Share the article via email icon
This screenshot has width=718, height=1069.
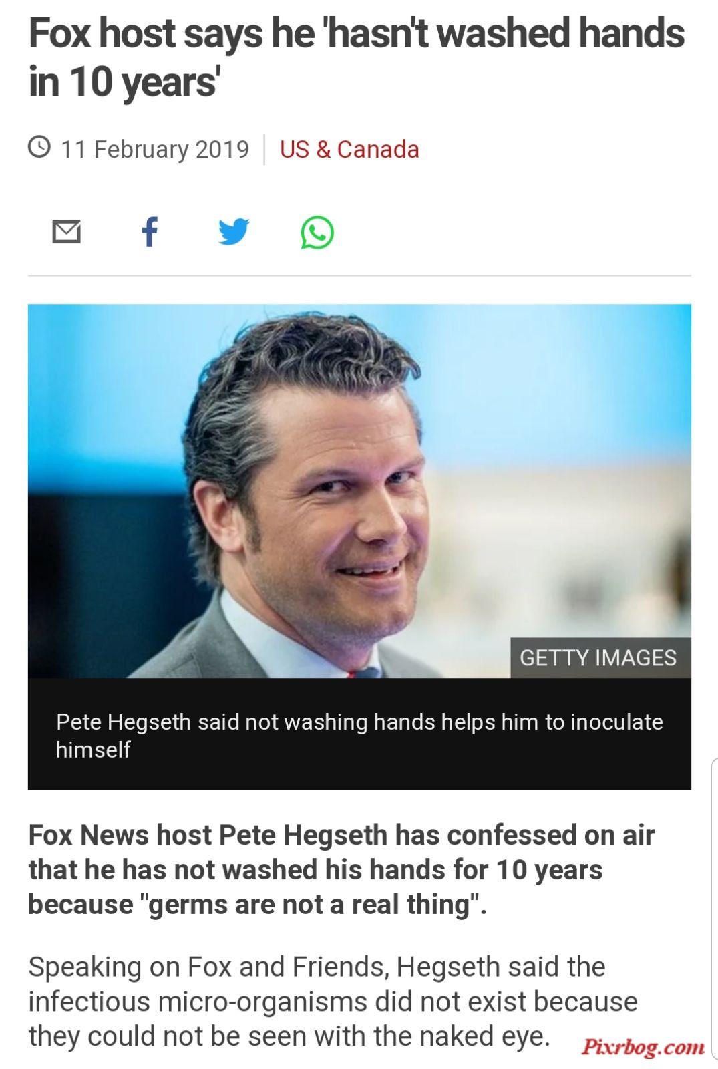pyautogui.click(x=67, y=232)
